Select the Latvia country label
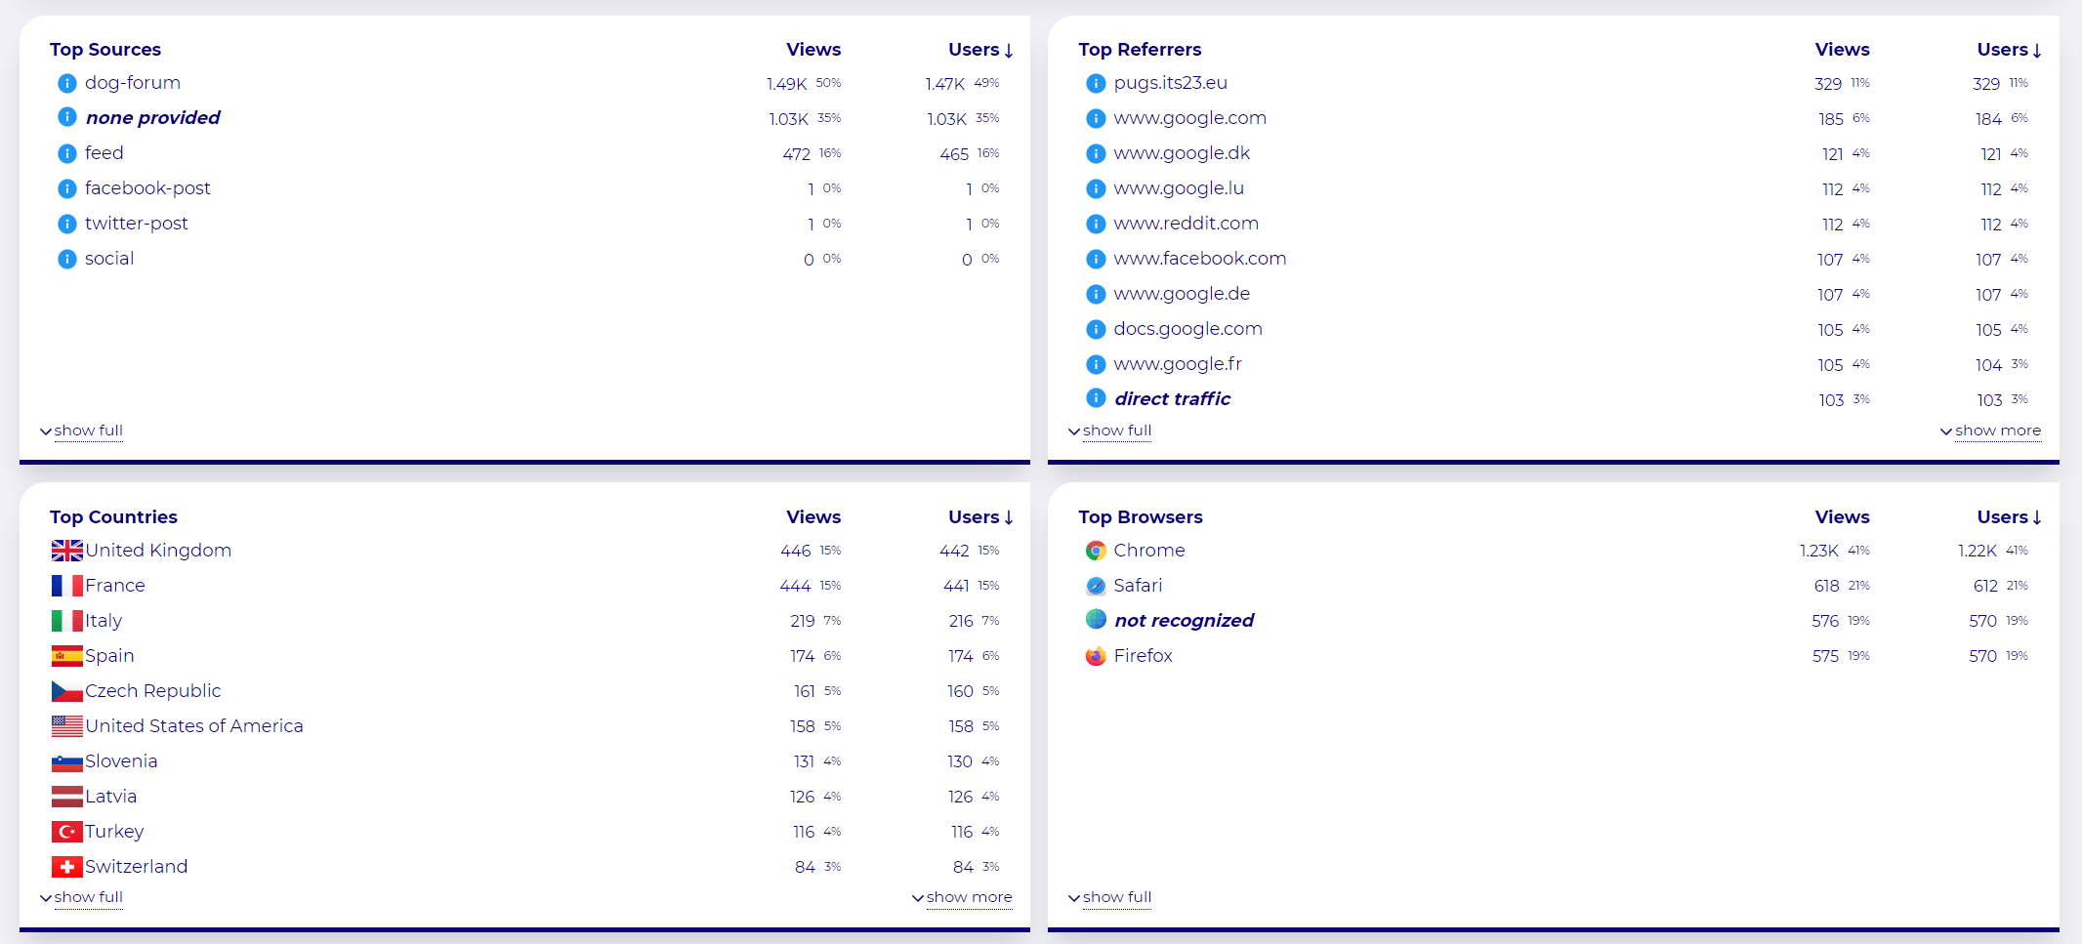 (x=111, y=797)
